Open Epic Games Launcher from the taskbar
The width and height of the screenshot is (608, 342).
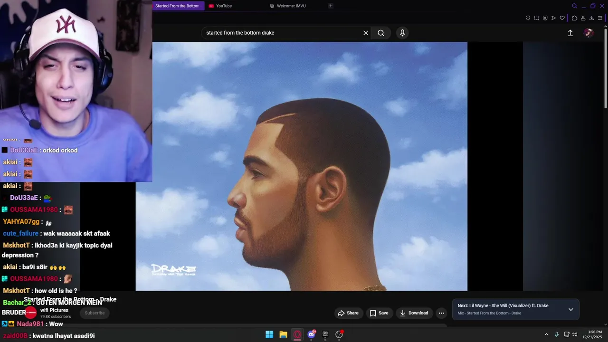[325, 334]
